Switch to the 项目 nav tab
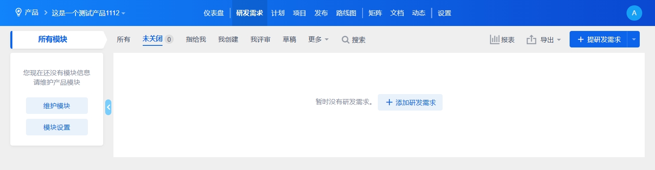Viewport: 655px width, 170px height. (299, 13)
